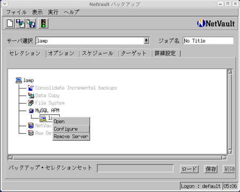
Task: Click the NetVault Databases plugin icon
Action: (31, 125)
